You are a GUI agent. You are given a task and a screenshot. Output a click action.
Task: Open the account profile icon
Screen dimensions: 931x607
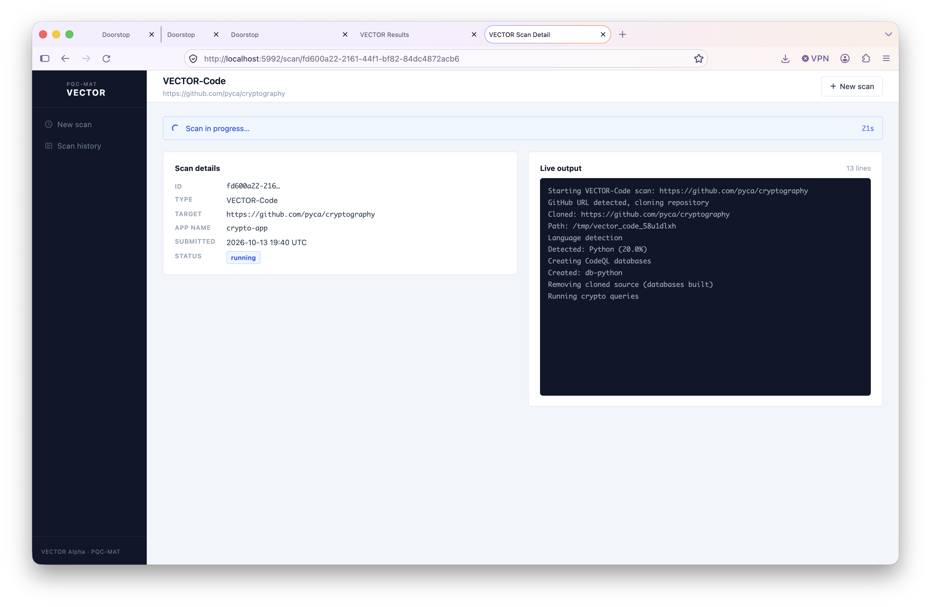(845, 59)
